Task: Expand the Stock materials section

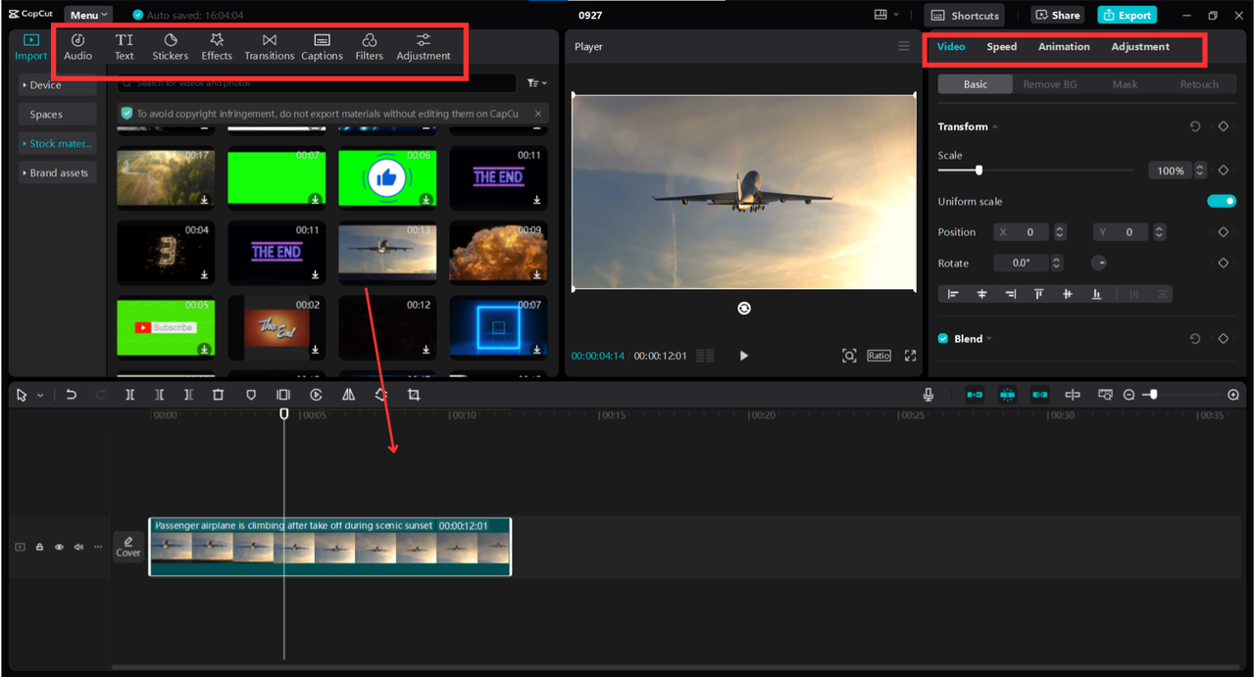Action: coord(57,143)
